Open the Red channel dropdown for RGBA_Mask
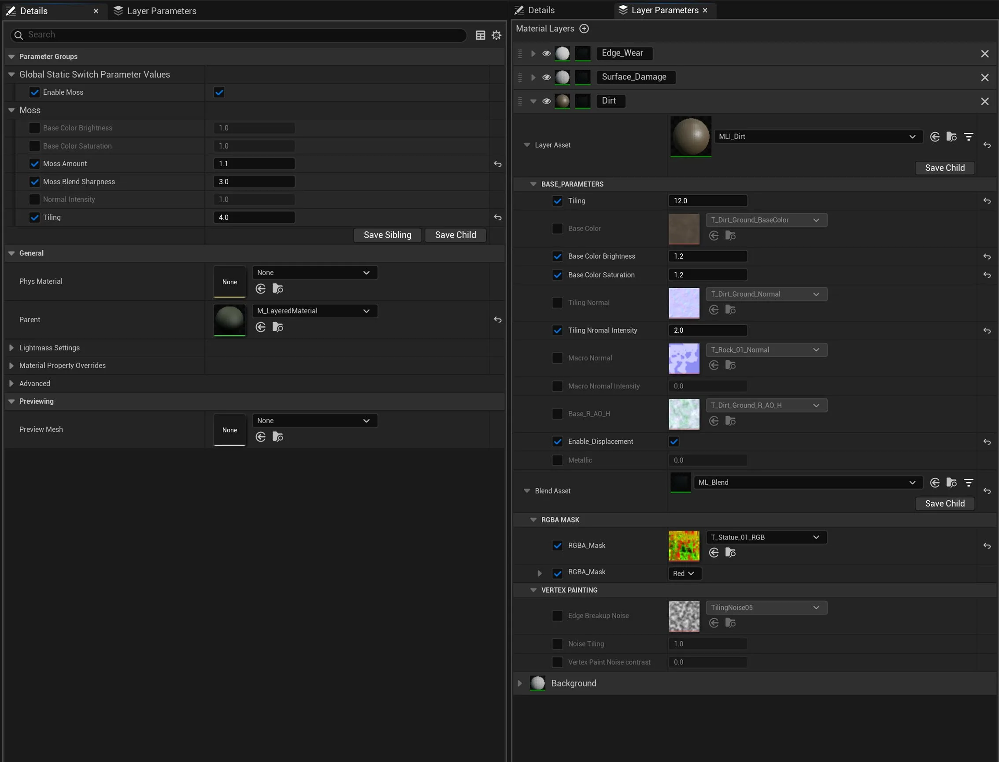This screenshot has height=762, width=999. (x=684, y=573)
